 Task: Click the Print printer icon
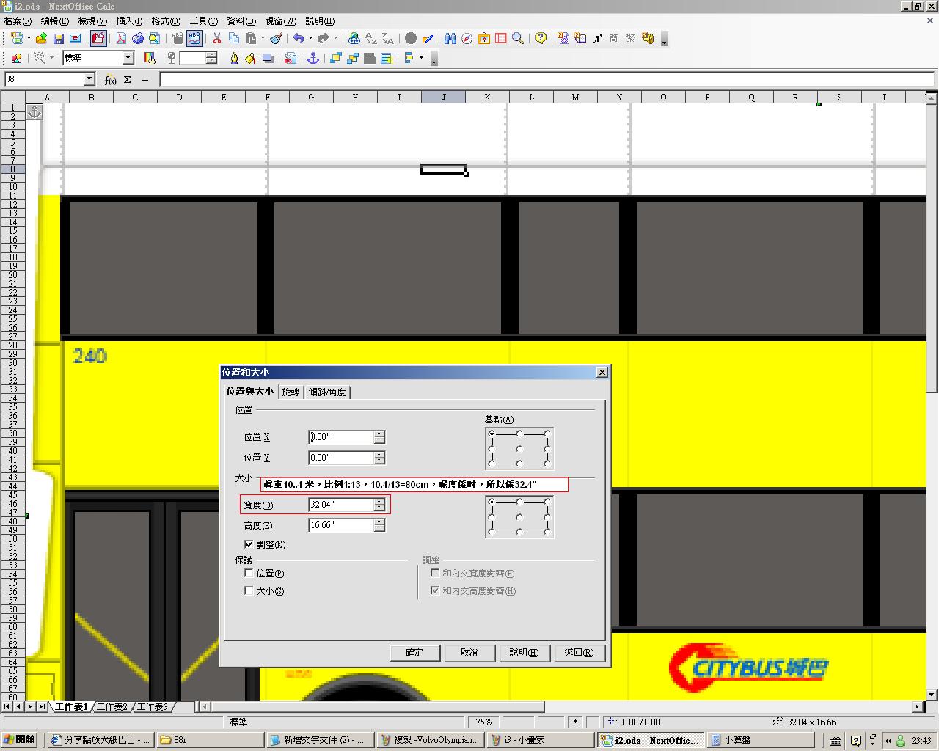pos(137,38)
